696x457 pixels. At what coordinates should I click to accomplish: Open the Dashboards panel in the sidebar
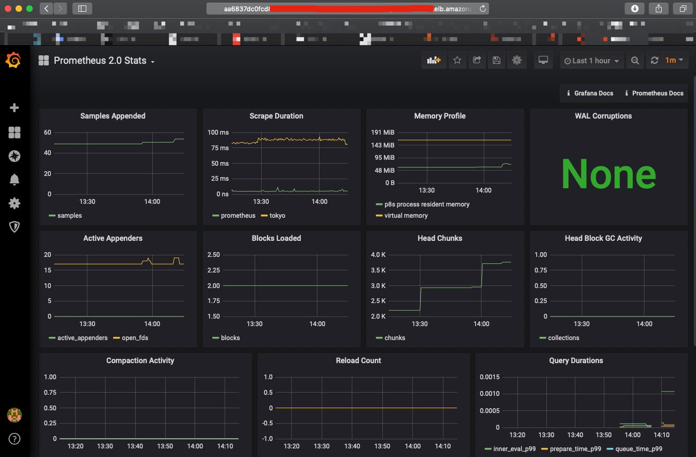[14, 132]
